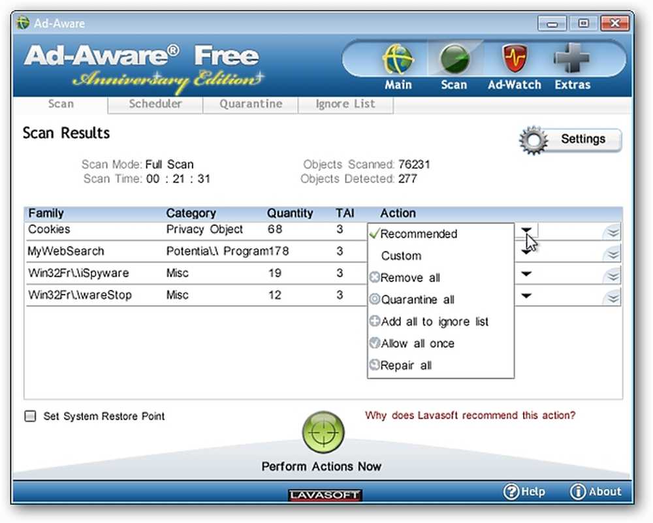The height and width of the screenshot is (523, 653).
Task: Select the Cookies family row
Action: click(49, 229)
